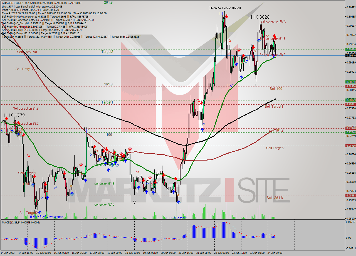Click the '14 Jun 2023' date on time axis
Image resolution: width=356 pixels, height=256 pixels.
[8, 253]
